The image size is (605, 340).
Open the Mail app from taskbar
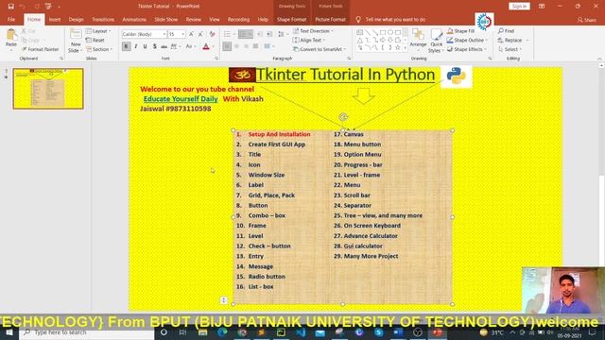[x=320, y=332]
